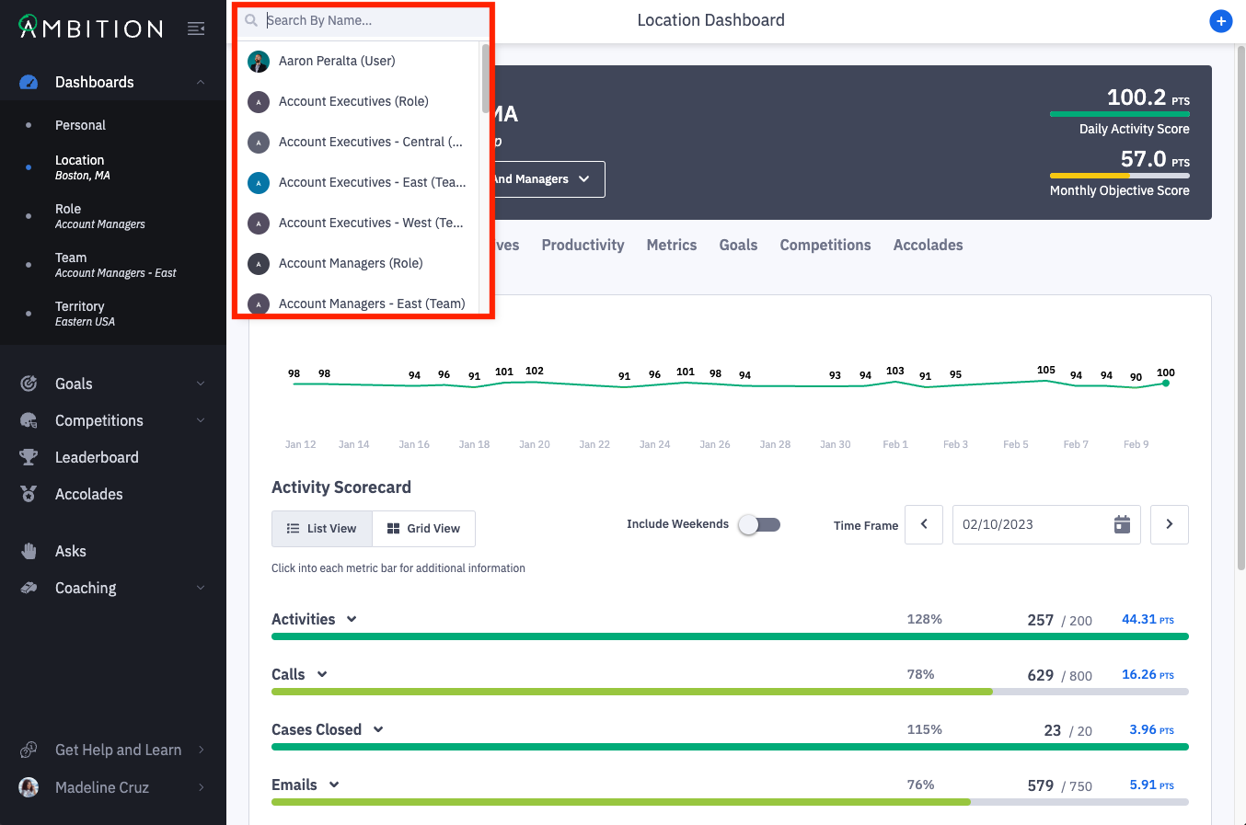Expand the Cases Closed metric chevron

(x=378, y=729)
